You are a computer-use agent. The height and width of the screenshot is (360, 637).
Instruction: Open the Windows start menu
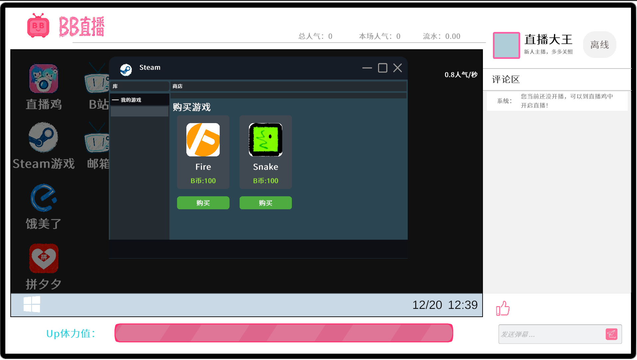(x=32, y=304)
